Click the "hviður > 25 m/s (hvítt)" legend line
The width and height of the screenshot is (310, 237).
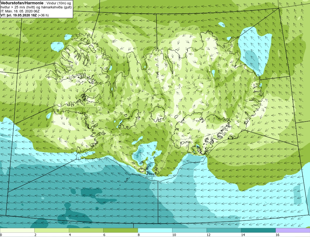tap(18, 7)
